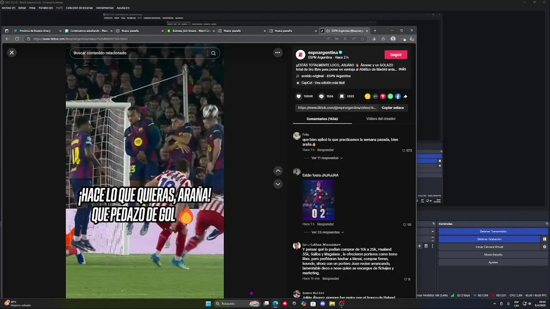550x309 pixels.
Task: Click 'Detener Grabación' in OBS
Action: coord(489,239)
